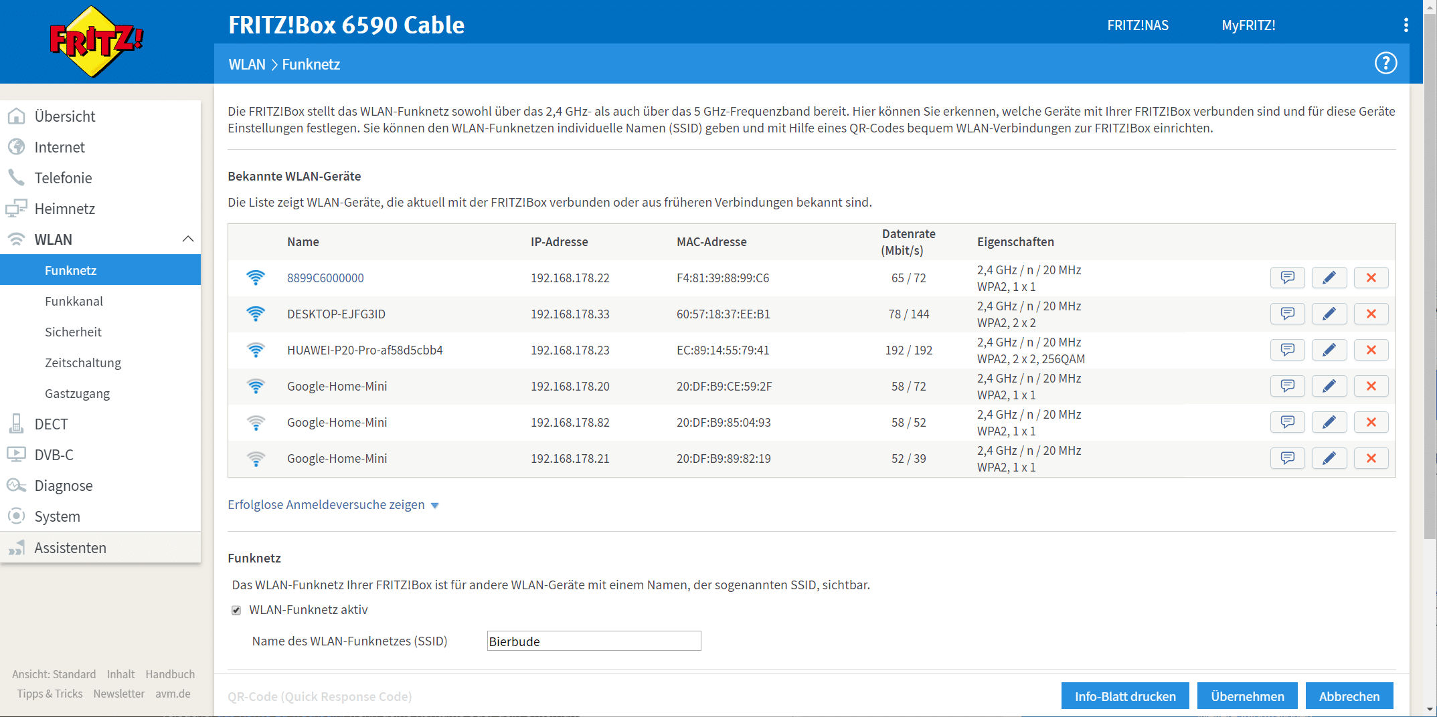Open the Heimnetz menu section

[x=64, y=209]
